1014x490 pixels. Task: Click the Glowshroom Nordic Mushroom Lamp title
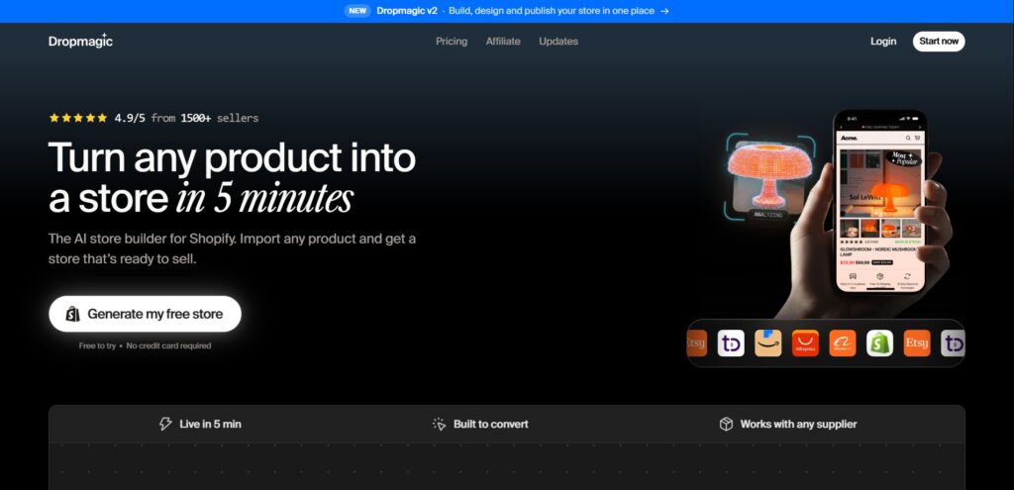click(878, 251)
